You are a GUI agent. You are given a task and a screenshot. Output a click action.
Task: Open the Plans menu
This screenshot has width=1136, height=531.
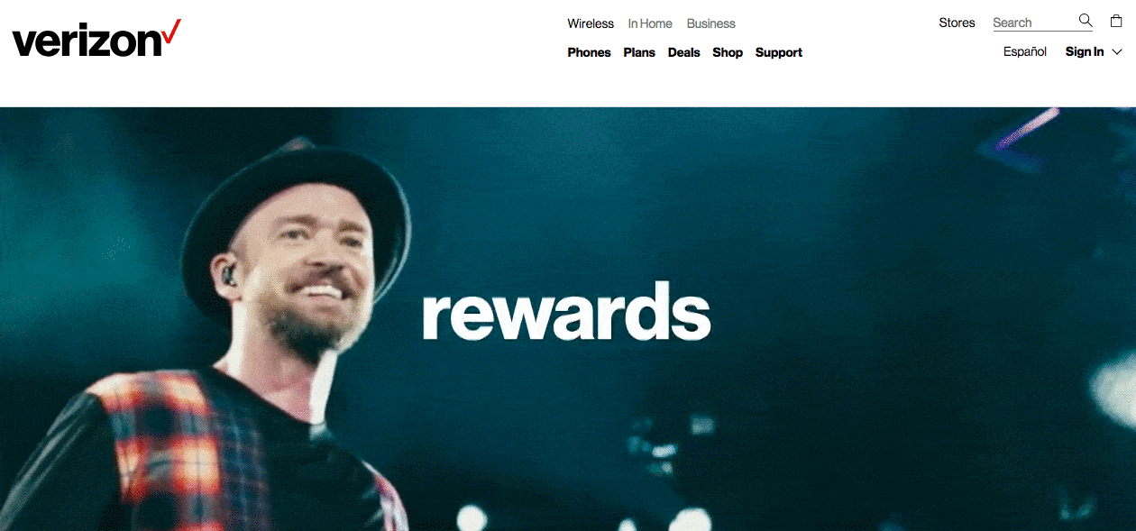[639, 52]
